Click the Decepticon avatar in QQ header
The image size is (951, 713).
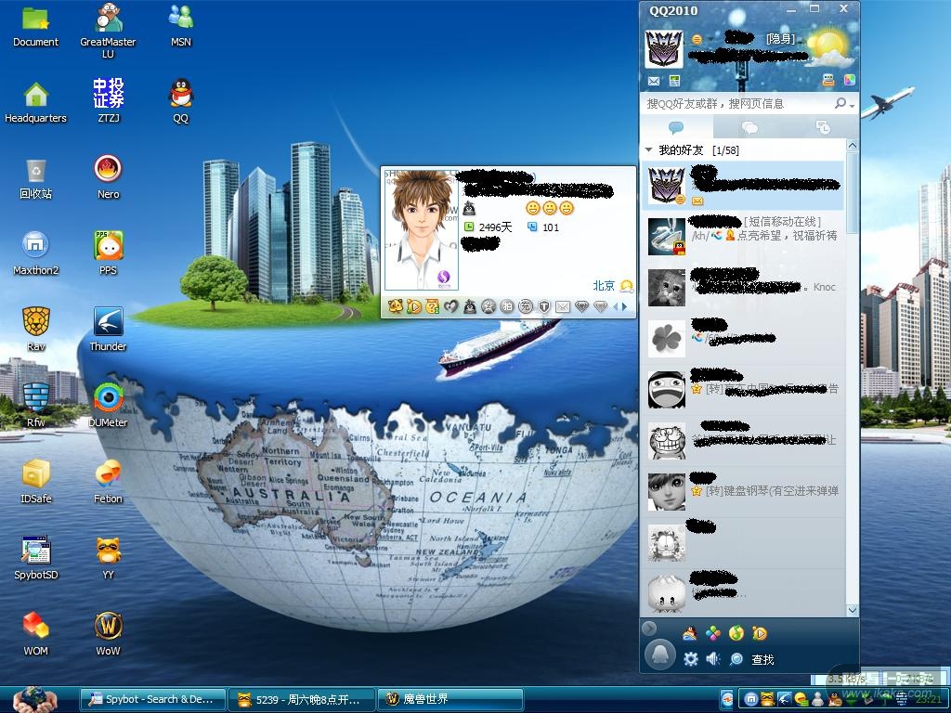click(x=663, y=48)
